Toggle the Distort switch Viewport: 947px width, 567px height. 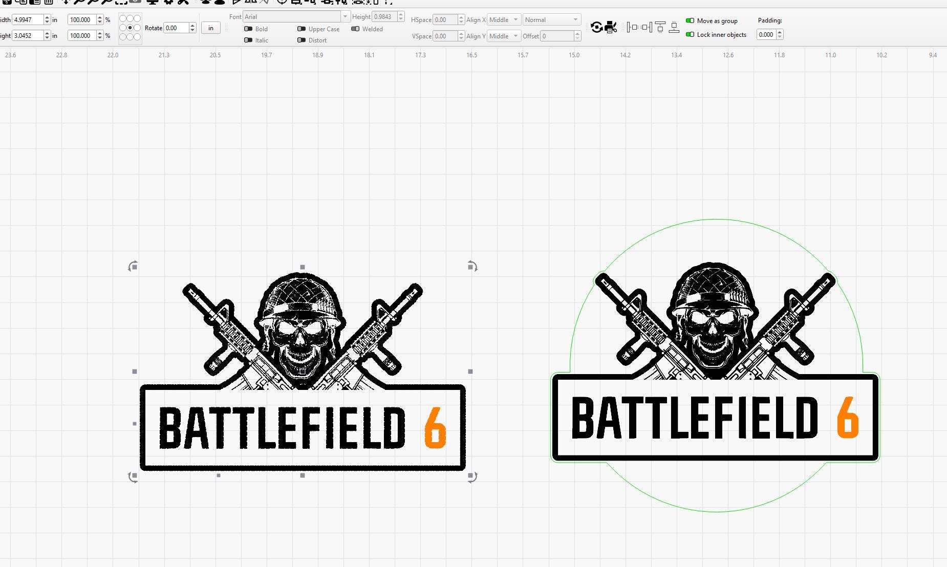pos(302,40)
